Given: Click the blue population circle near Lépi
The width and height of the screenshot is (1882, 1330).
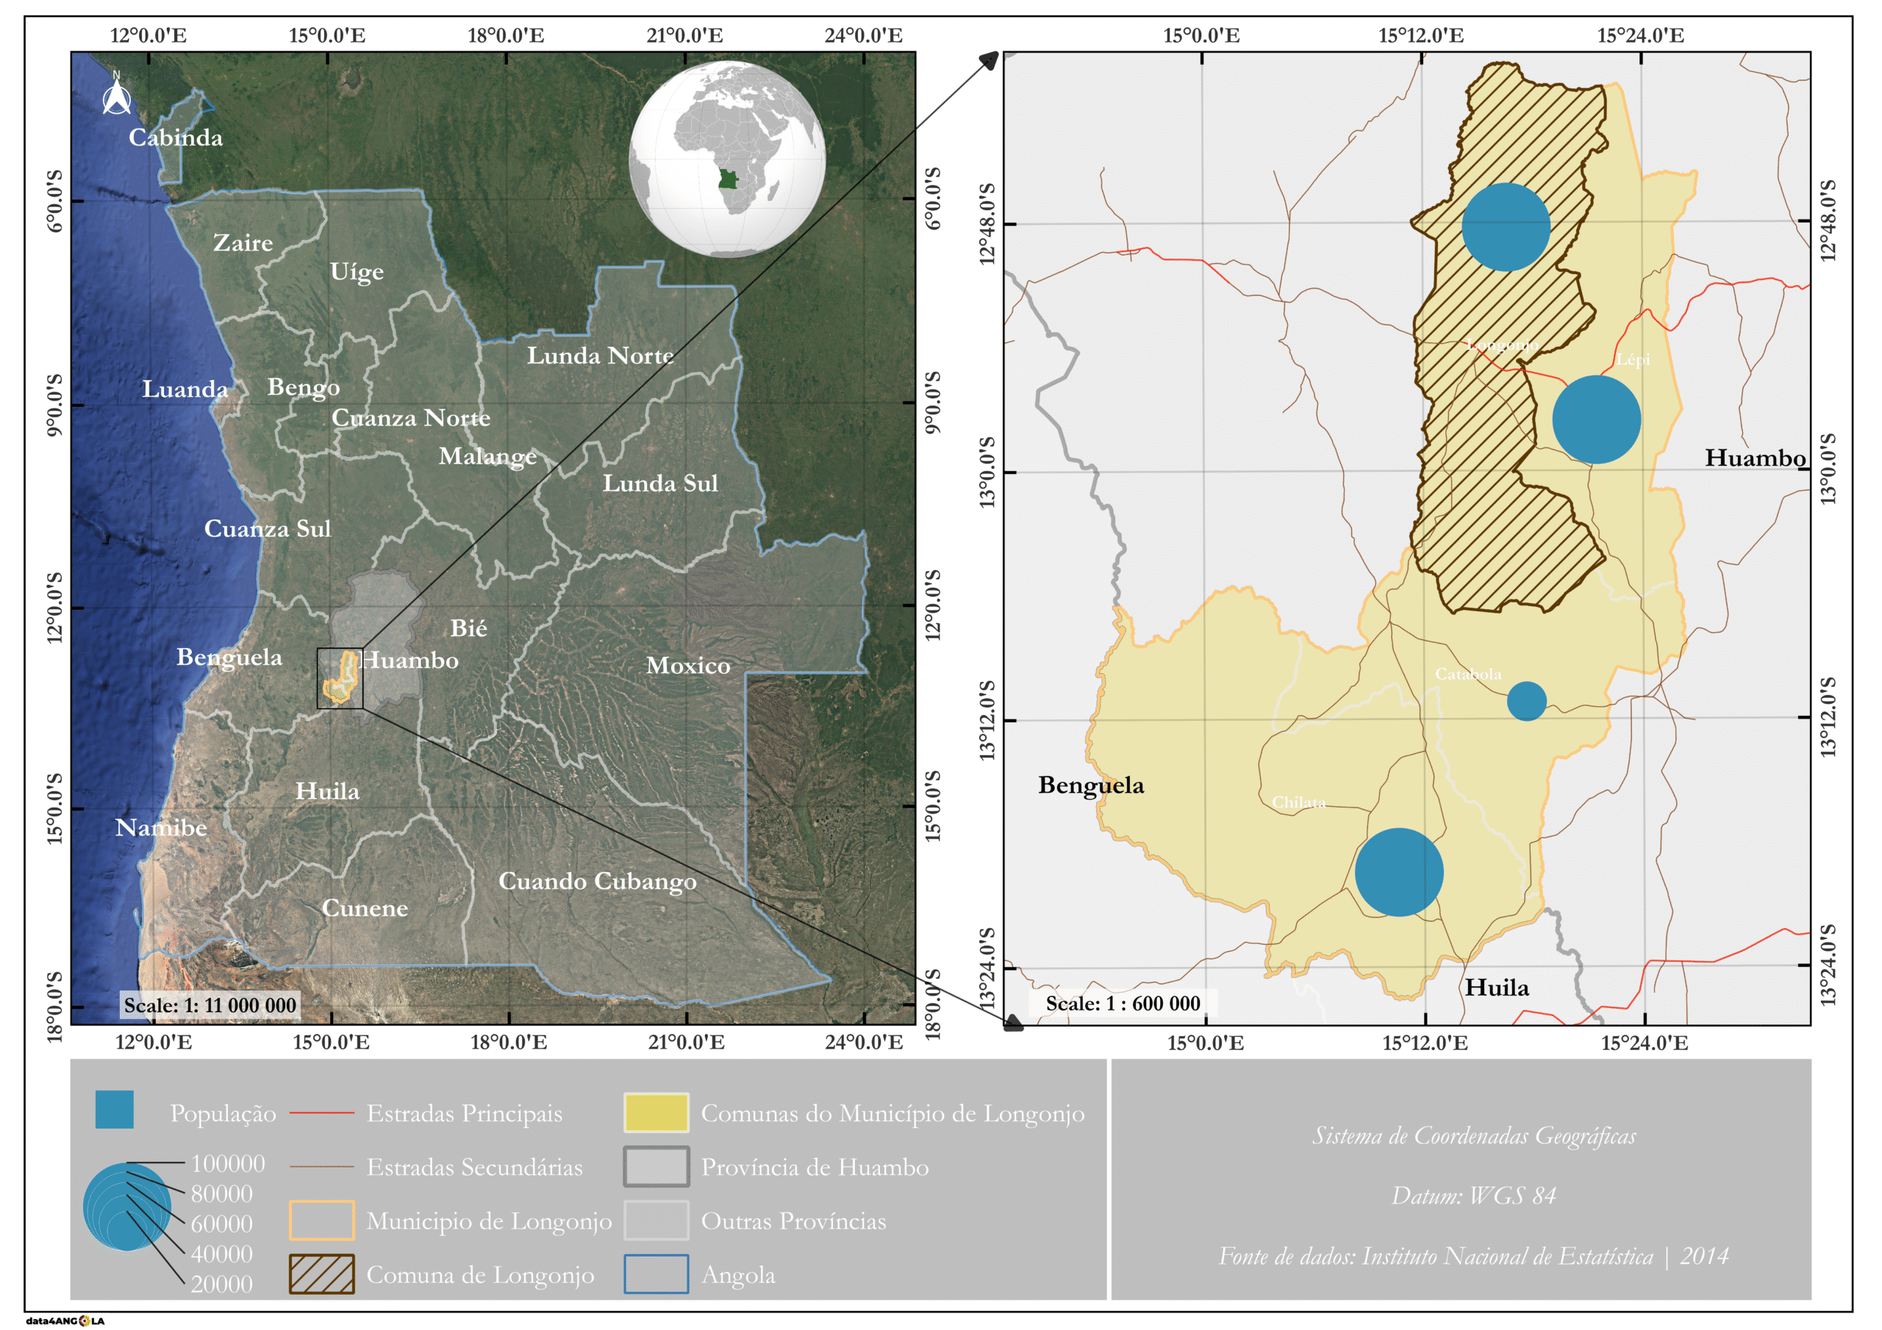Looking at the screenshot, I should click(1596, 420).
